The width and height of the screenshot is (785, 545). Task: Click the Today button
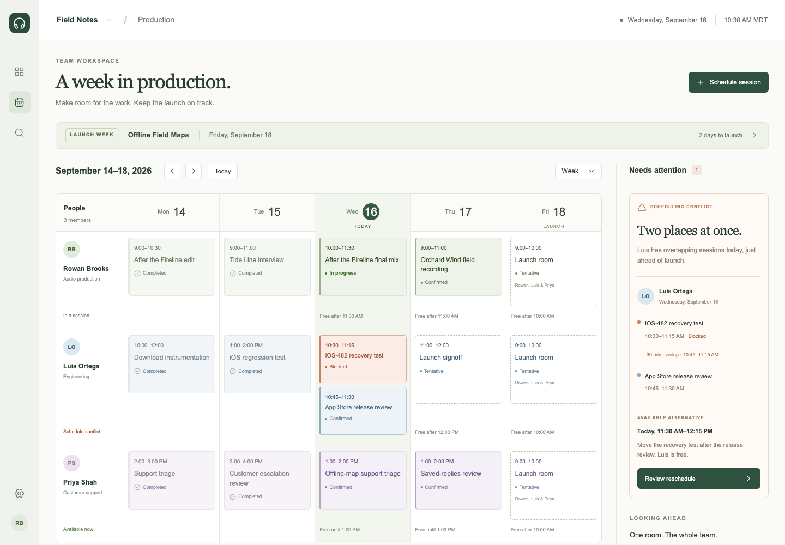coord(222,171)
